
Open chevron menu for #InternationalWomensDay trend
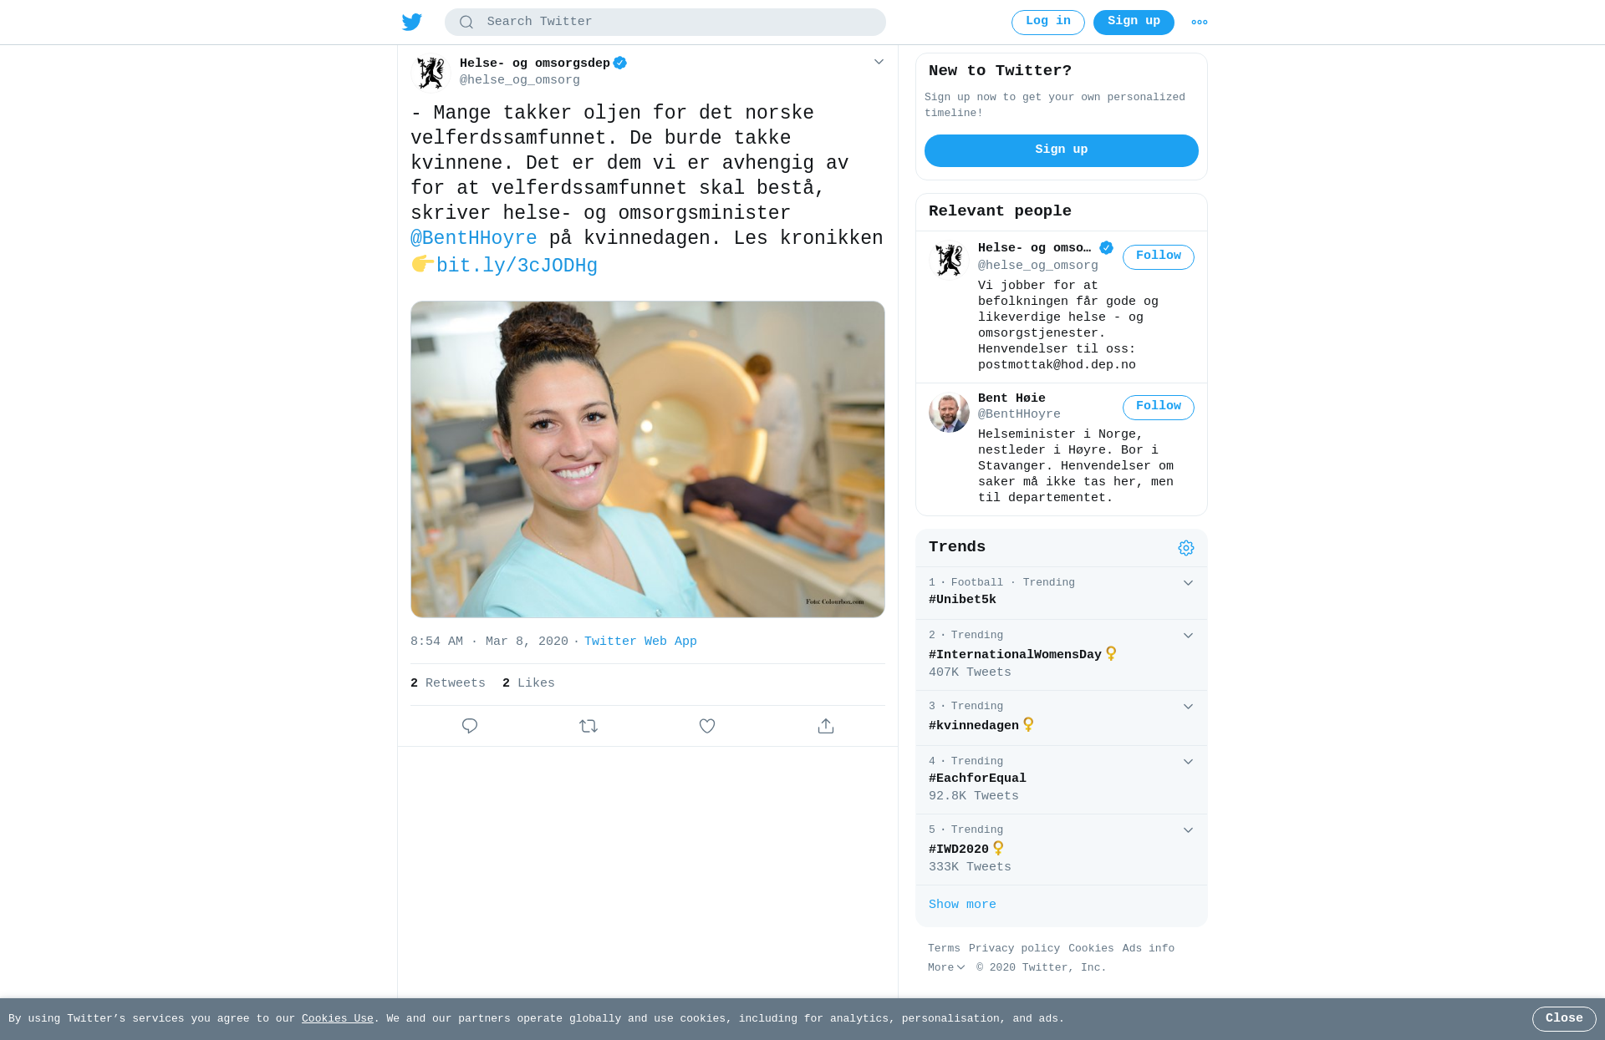point(1188,636)
